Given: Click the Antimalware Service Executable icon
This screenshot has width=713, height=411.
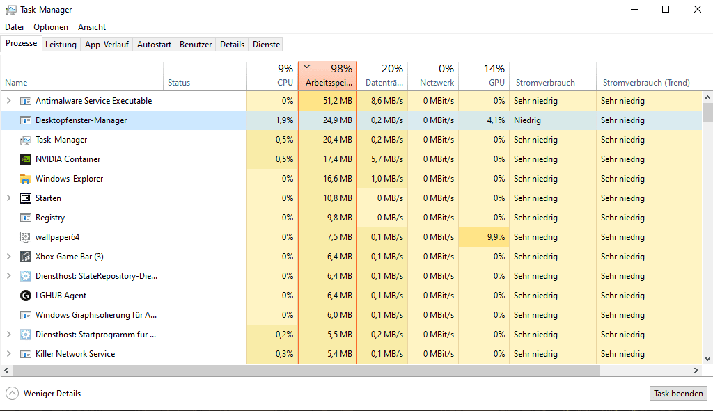Looking at the screenshot, I should click(x=26, y=101).
